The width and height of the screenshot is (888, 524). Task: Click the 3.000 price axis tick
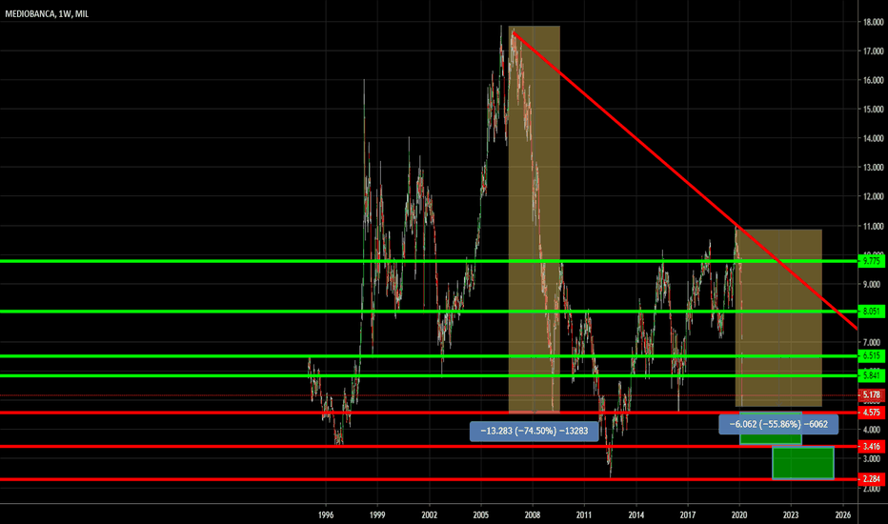point(873,458)
